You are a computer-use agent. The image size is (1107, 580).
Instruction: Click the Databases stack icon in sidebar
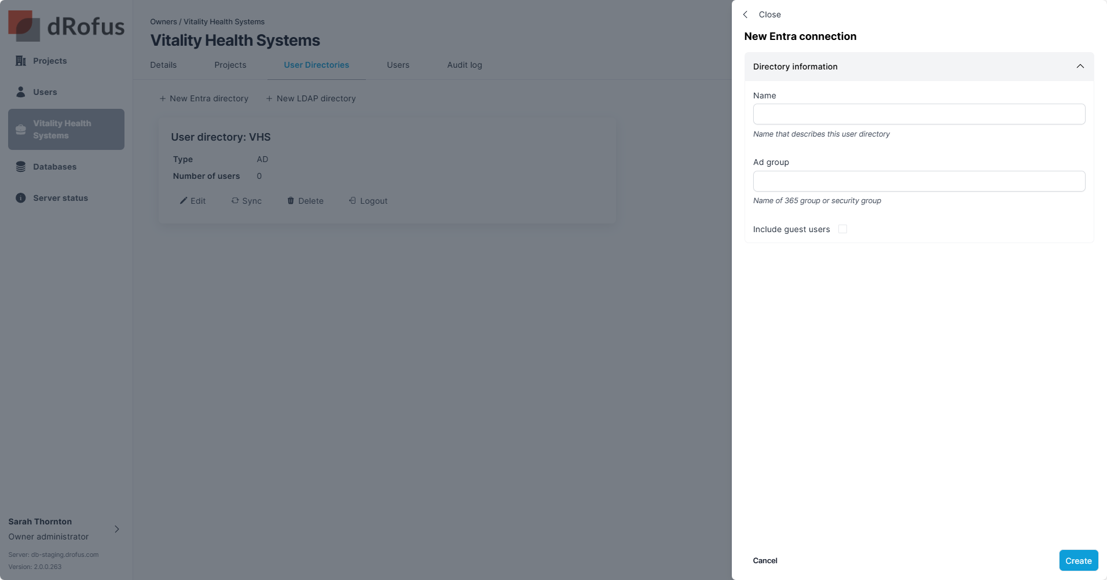pos(21,167)
